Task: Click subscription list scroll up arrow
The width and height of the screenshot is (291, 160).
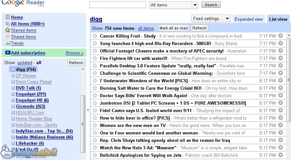Action: pos(83,69)
